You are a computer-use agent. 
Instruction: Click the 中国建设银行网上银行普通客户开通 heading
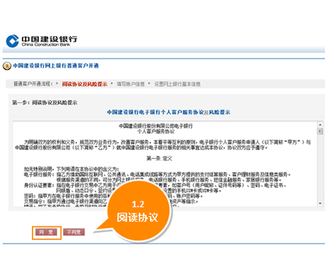pyautogui.click(x=56, y=66)
